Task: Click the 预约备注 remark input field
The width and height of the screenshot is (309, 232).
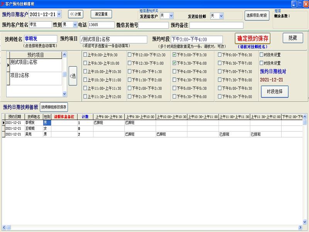Action: [216, 25]
